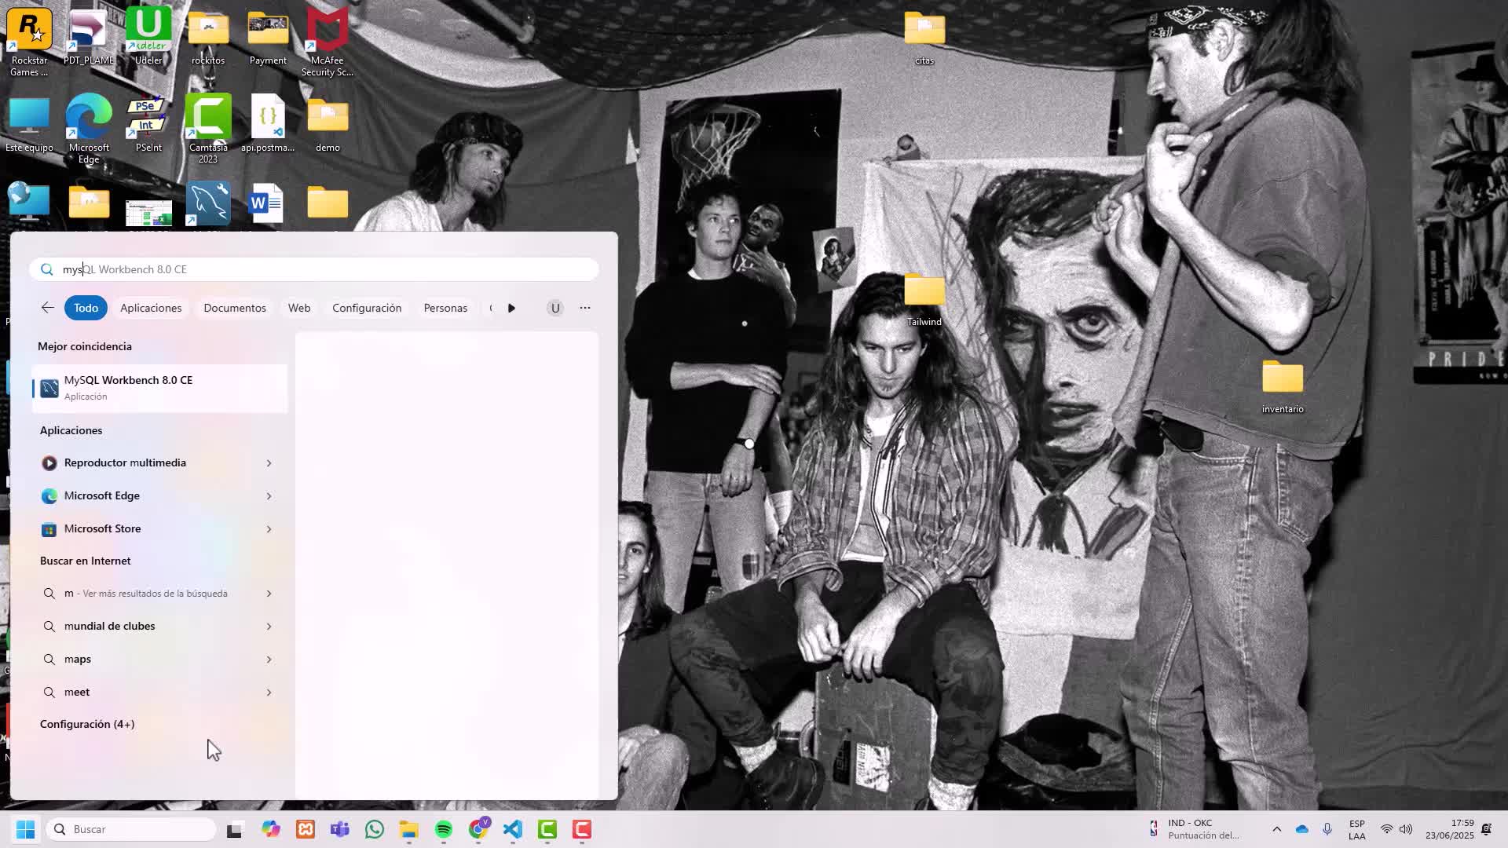
Task: Open Spotify from the taskbar
Action: (x=444, y=829)
